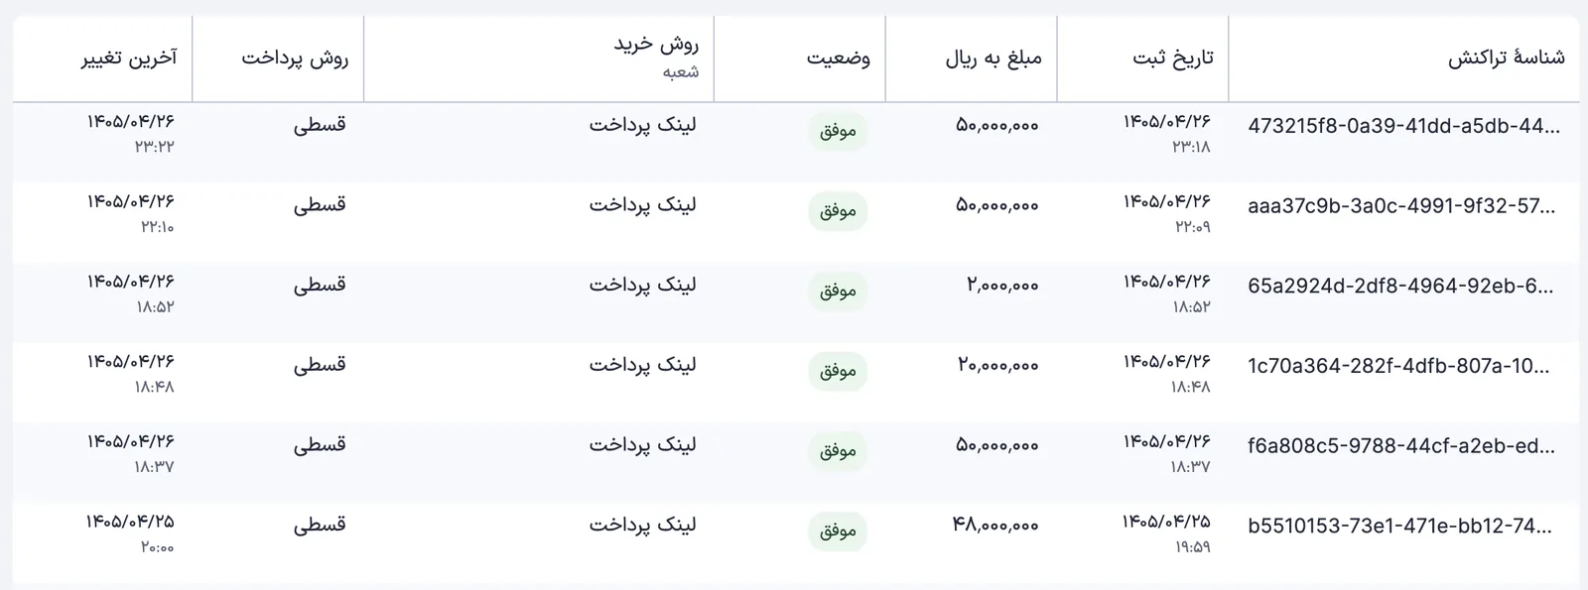Click the روش پرداخت column header
The image size is (1588, 590).
[295, 59]
